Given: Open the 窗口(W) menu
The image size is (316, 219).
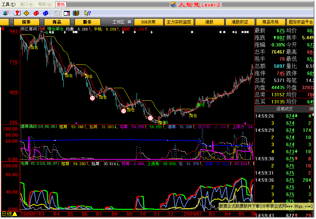Looking at the screenshot, I should tap(26, 4).
